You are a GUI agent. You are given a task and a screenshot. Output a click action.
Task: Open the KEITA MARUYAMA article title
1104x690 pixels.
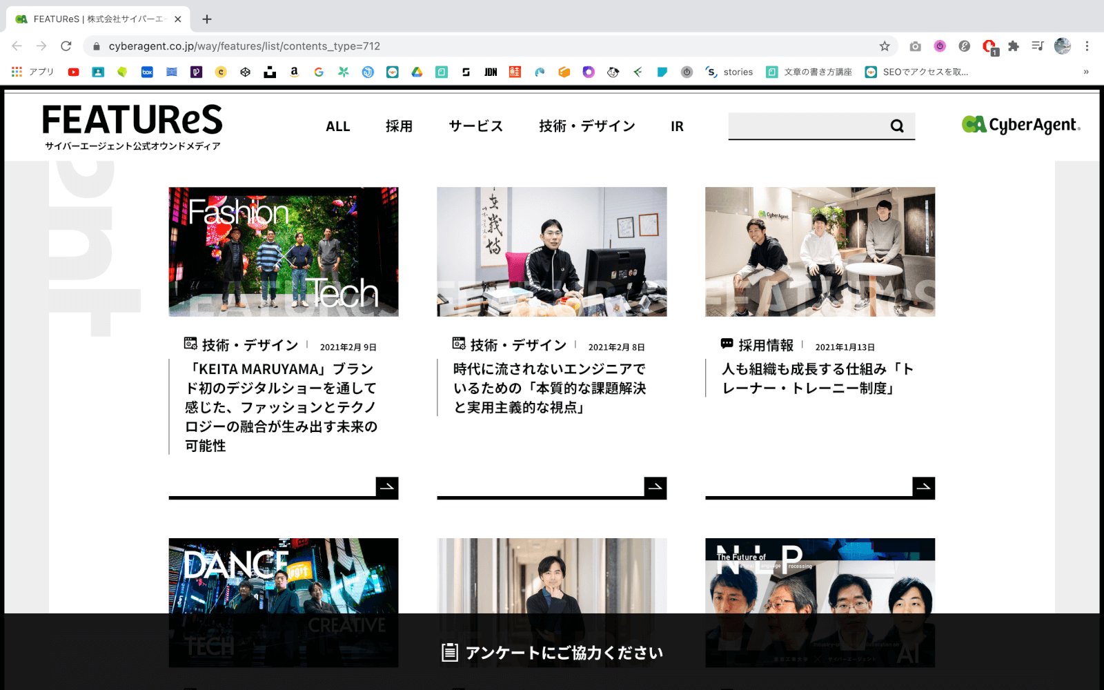point(282,407)
